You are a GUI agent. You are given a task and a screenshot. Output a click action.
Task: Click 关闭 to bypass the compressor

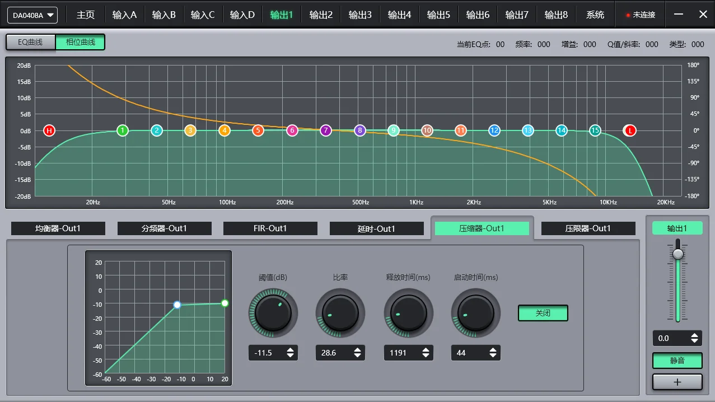tap(542, 313)
